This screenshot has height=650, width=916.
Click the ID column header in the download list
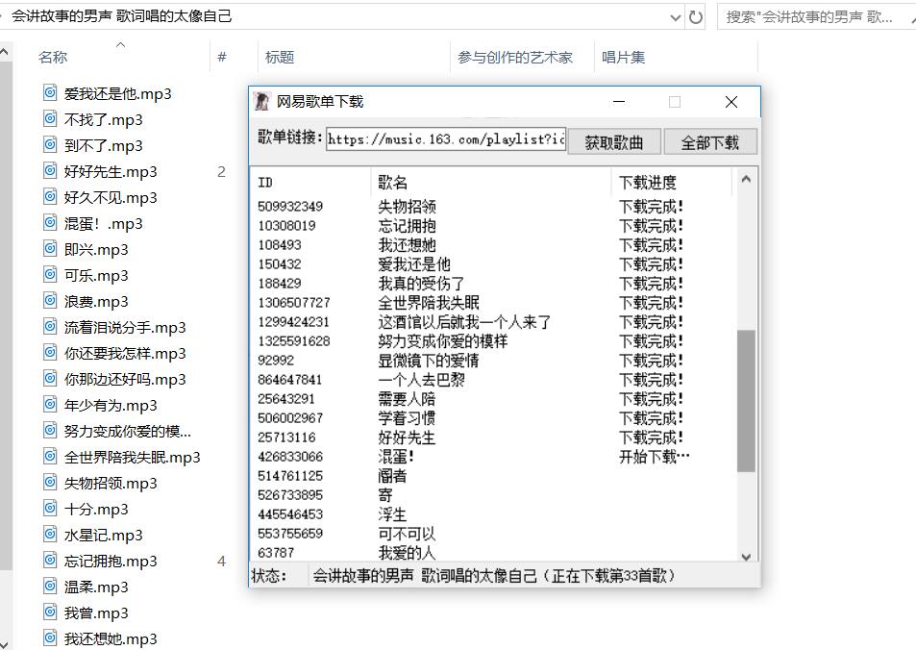tap(263, 183)
